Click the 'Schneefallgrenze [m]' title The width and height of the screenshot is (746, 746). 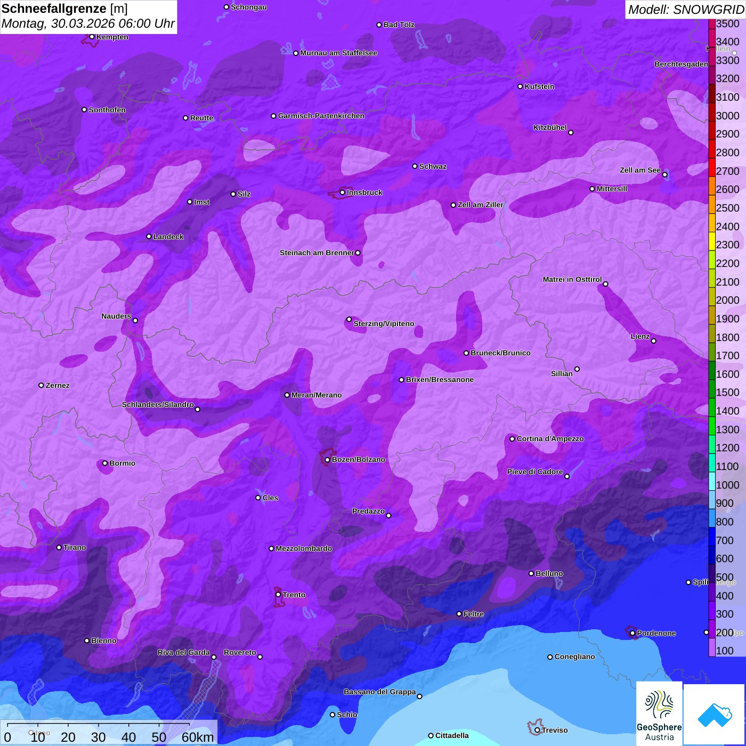tap(64, 9)
